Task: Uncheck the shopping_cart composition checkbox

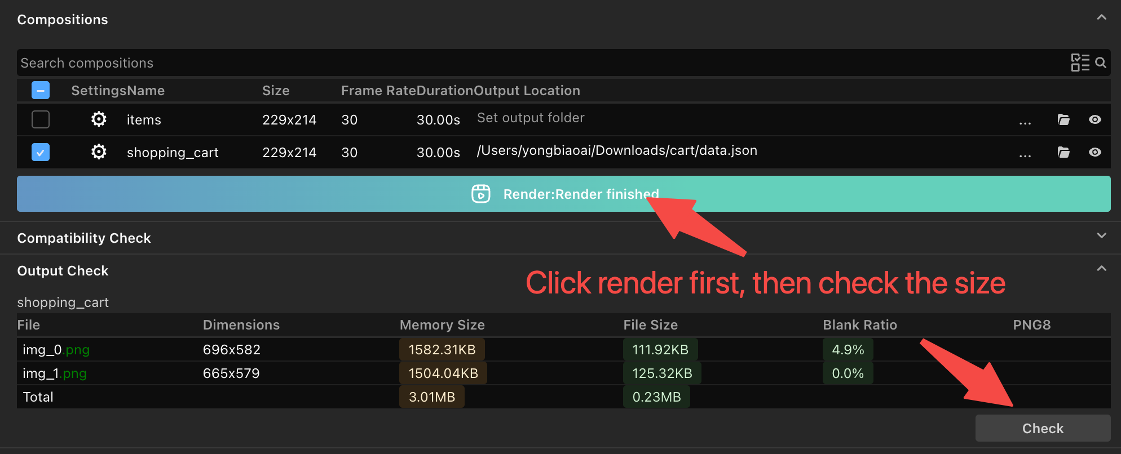Action: (x=41, y=152)
